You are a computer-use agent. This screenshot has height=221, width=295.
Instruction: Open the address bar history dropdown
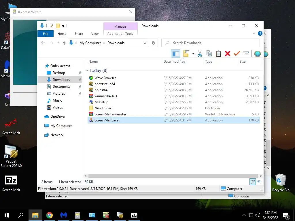(145, 43)
